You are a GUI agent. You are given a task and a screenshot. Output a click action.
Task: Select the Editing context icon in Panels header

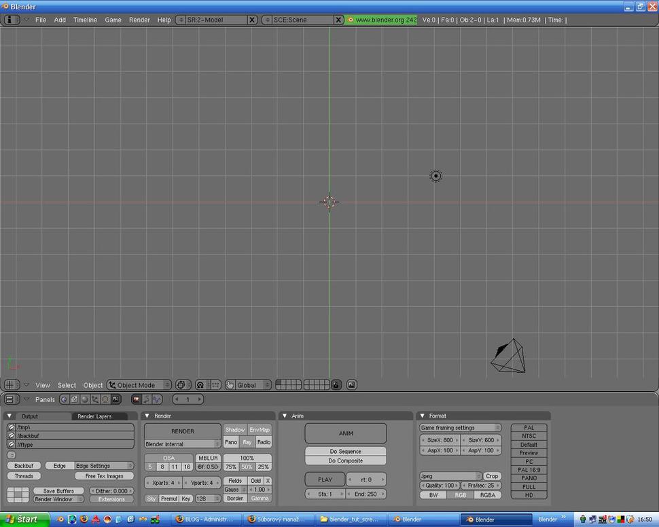tap(105, 399)
